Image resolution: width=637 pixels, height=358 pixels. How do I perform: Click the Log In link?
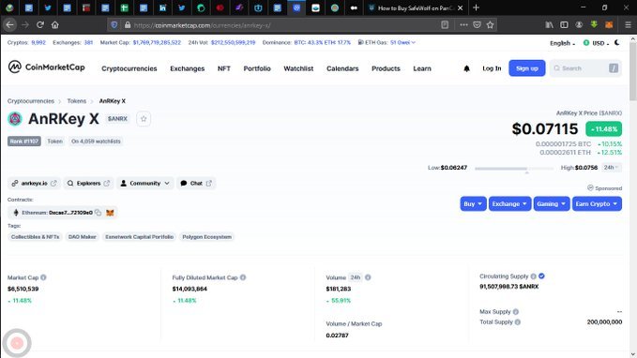click(x=492, y=68)
